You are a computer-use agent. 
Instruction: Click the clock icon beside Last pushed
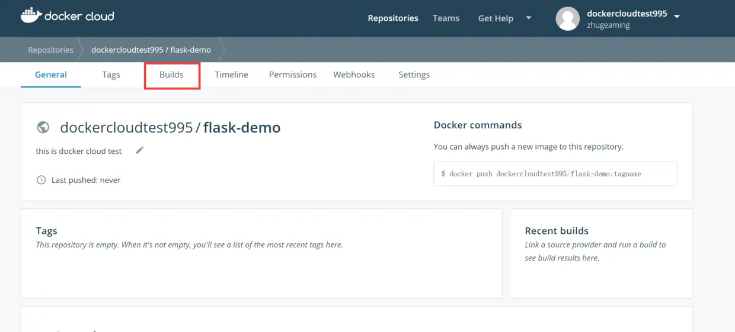pyautogui.click(x=41, y=179)
